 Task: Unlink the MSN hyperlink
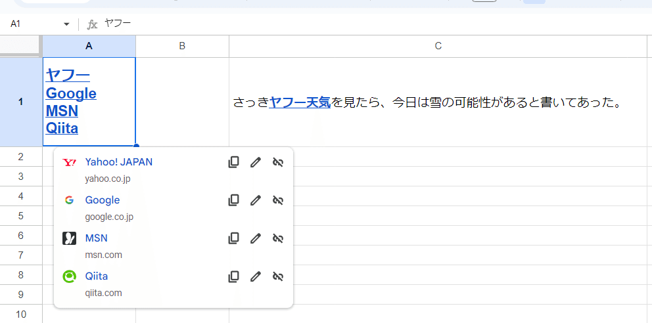(278, 238)
